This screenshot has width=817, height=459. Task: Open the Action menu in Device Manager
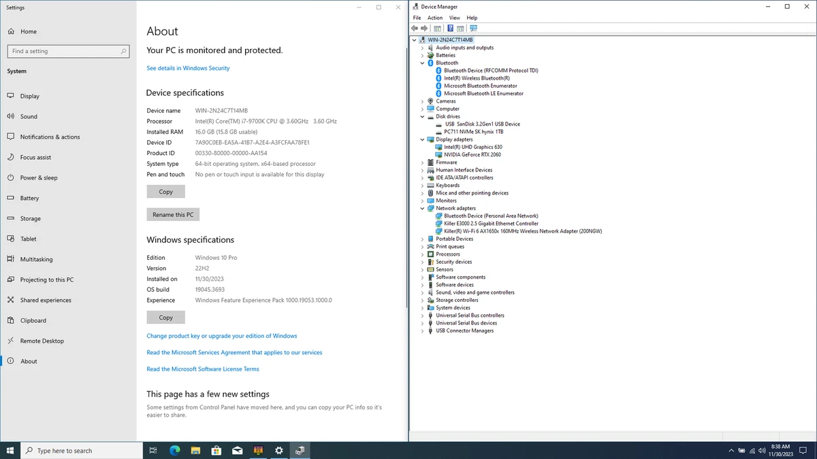(435, 18)
